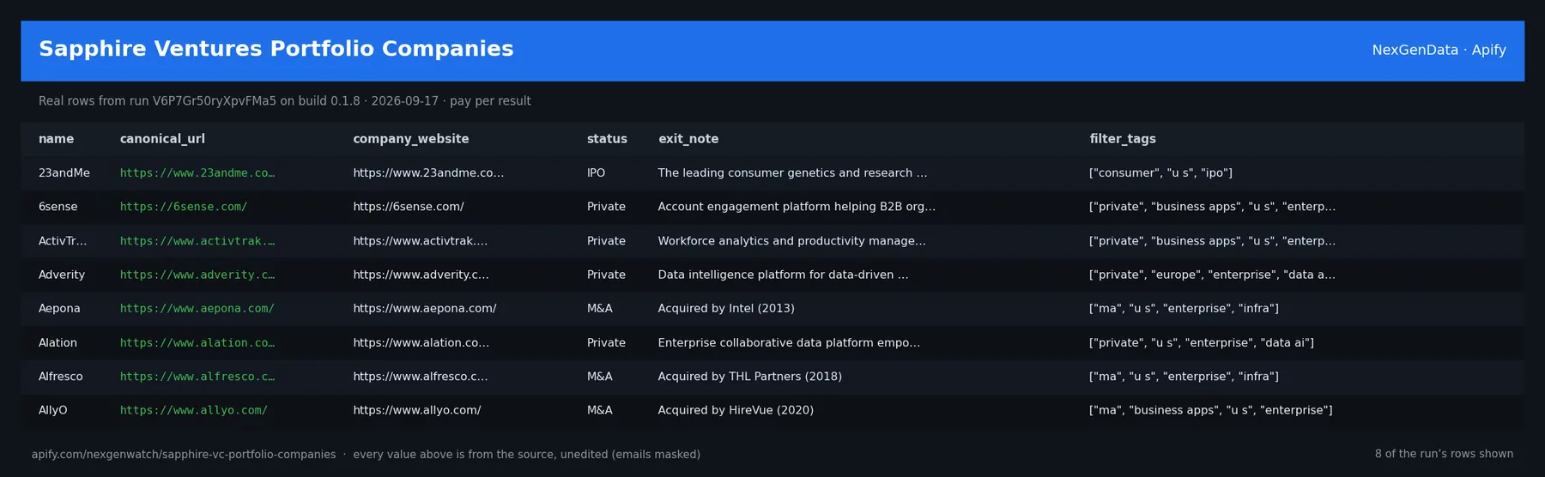The width and height of the screenshot is (1545, 477).
Task: Click the Alation filter_tags cell
Action: [1202, 342]
